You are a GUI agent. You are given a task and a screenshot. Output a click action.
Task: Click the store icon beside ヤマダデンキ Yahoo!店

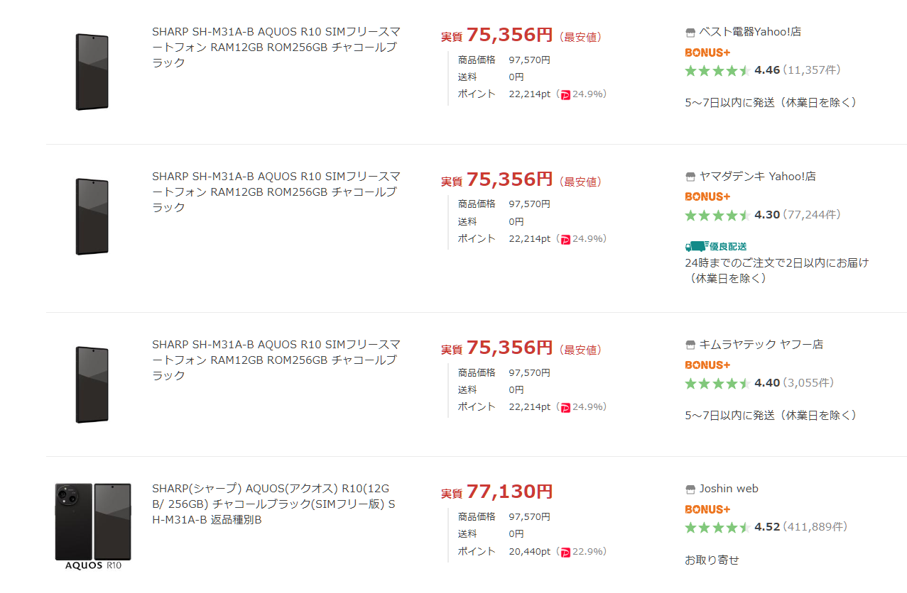pyautogui.click(x=690, y=177)
